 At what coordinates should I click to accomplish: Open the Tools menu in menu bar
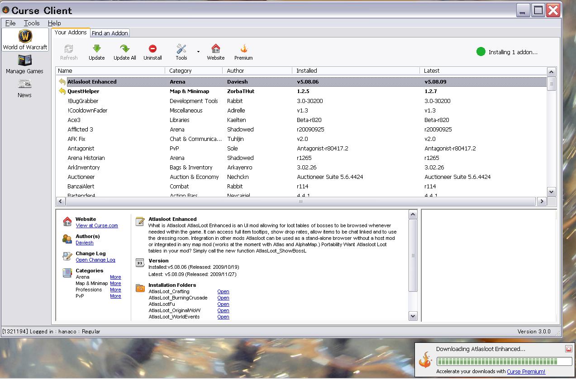pos(32,23)
